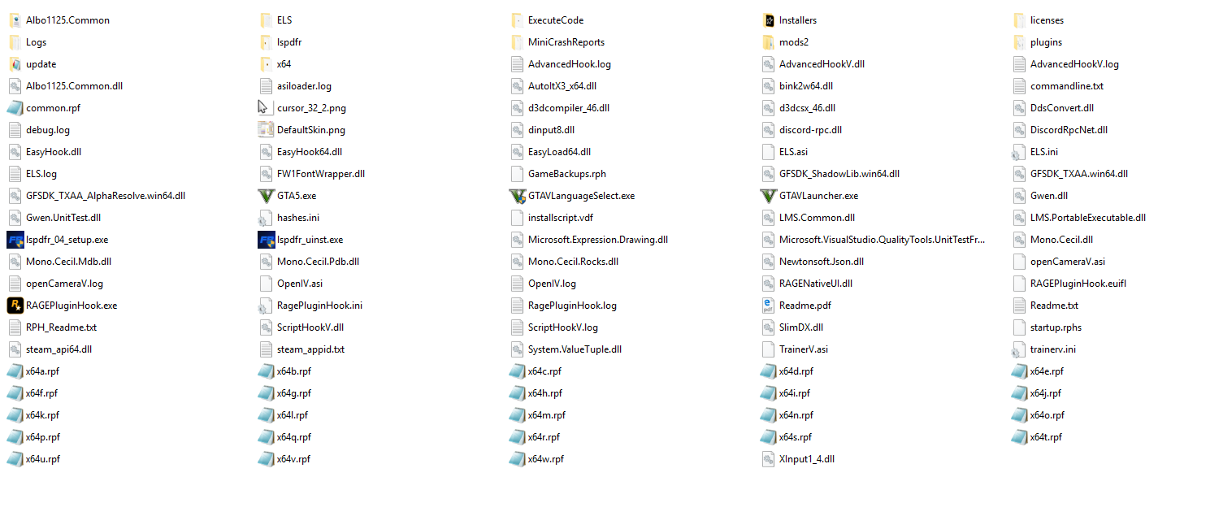The height and width of the screenshot is (516, 1223).
Task: Select the file name Gwen.UnitTest.dll
Action: (x=63, y=218)
